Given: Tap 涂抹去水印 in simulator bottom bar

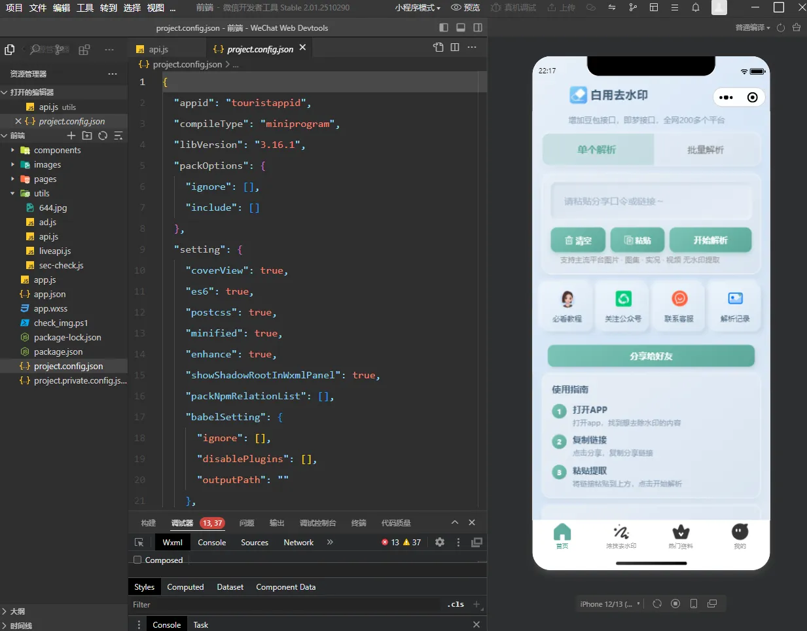Looking at the screenshot, I should tap(621, 537).
